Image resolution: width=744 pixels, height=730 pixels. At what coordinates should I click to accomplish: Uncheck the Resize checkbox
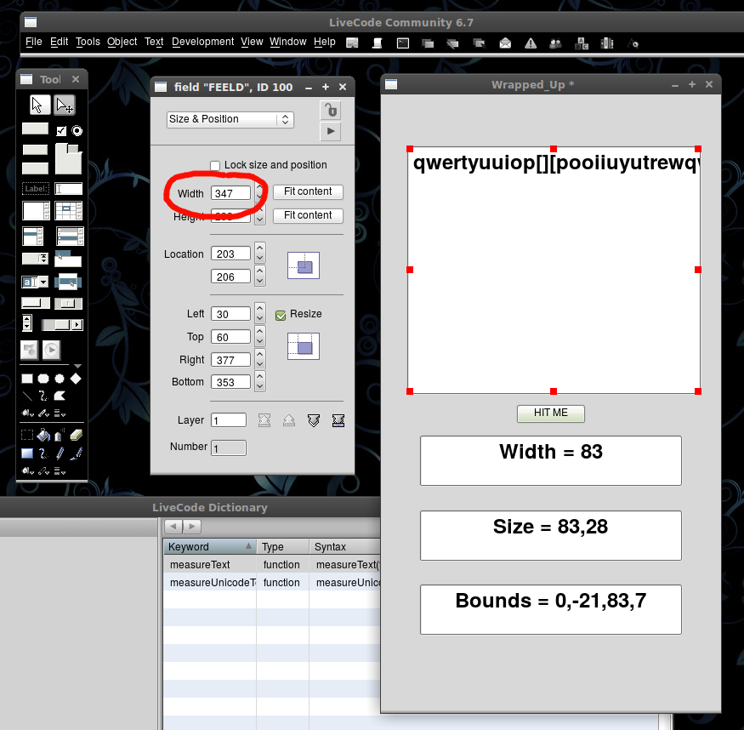tap(281, 315)
